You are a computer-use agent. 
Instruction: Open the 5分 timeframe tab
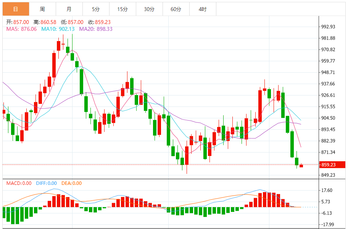point(96,9)
